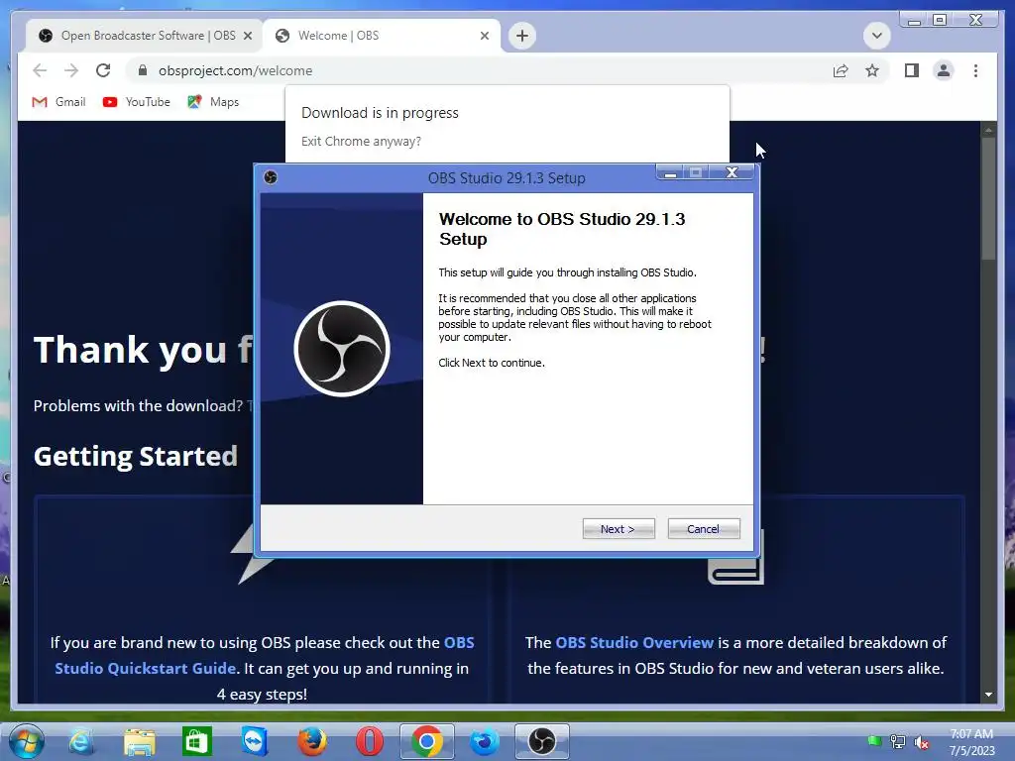Open the clock showing 7:07 AM
This screenshot has height=761, width=1015.
971,742
